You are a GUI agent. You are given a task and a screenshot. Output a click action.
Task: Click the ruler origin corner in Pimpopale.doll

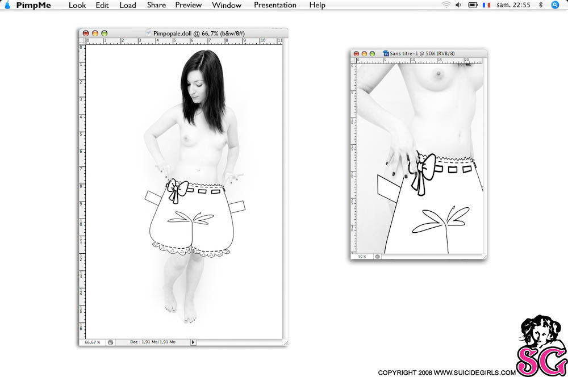click(82, 41)
